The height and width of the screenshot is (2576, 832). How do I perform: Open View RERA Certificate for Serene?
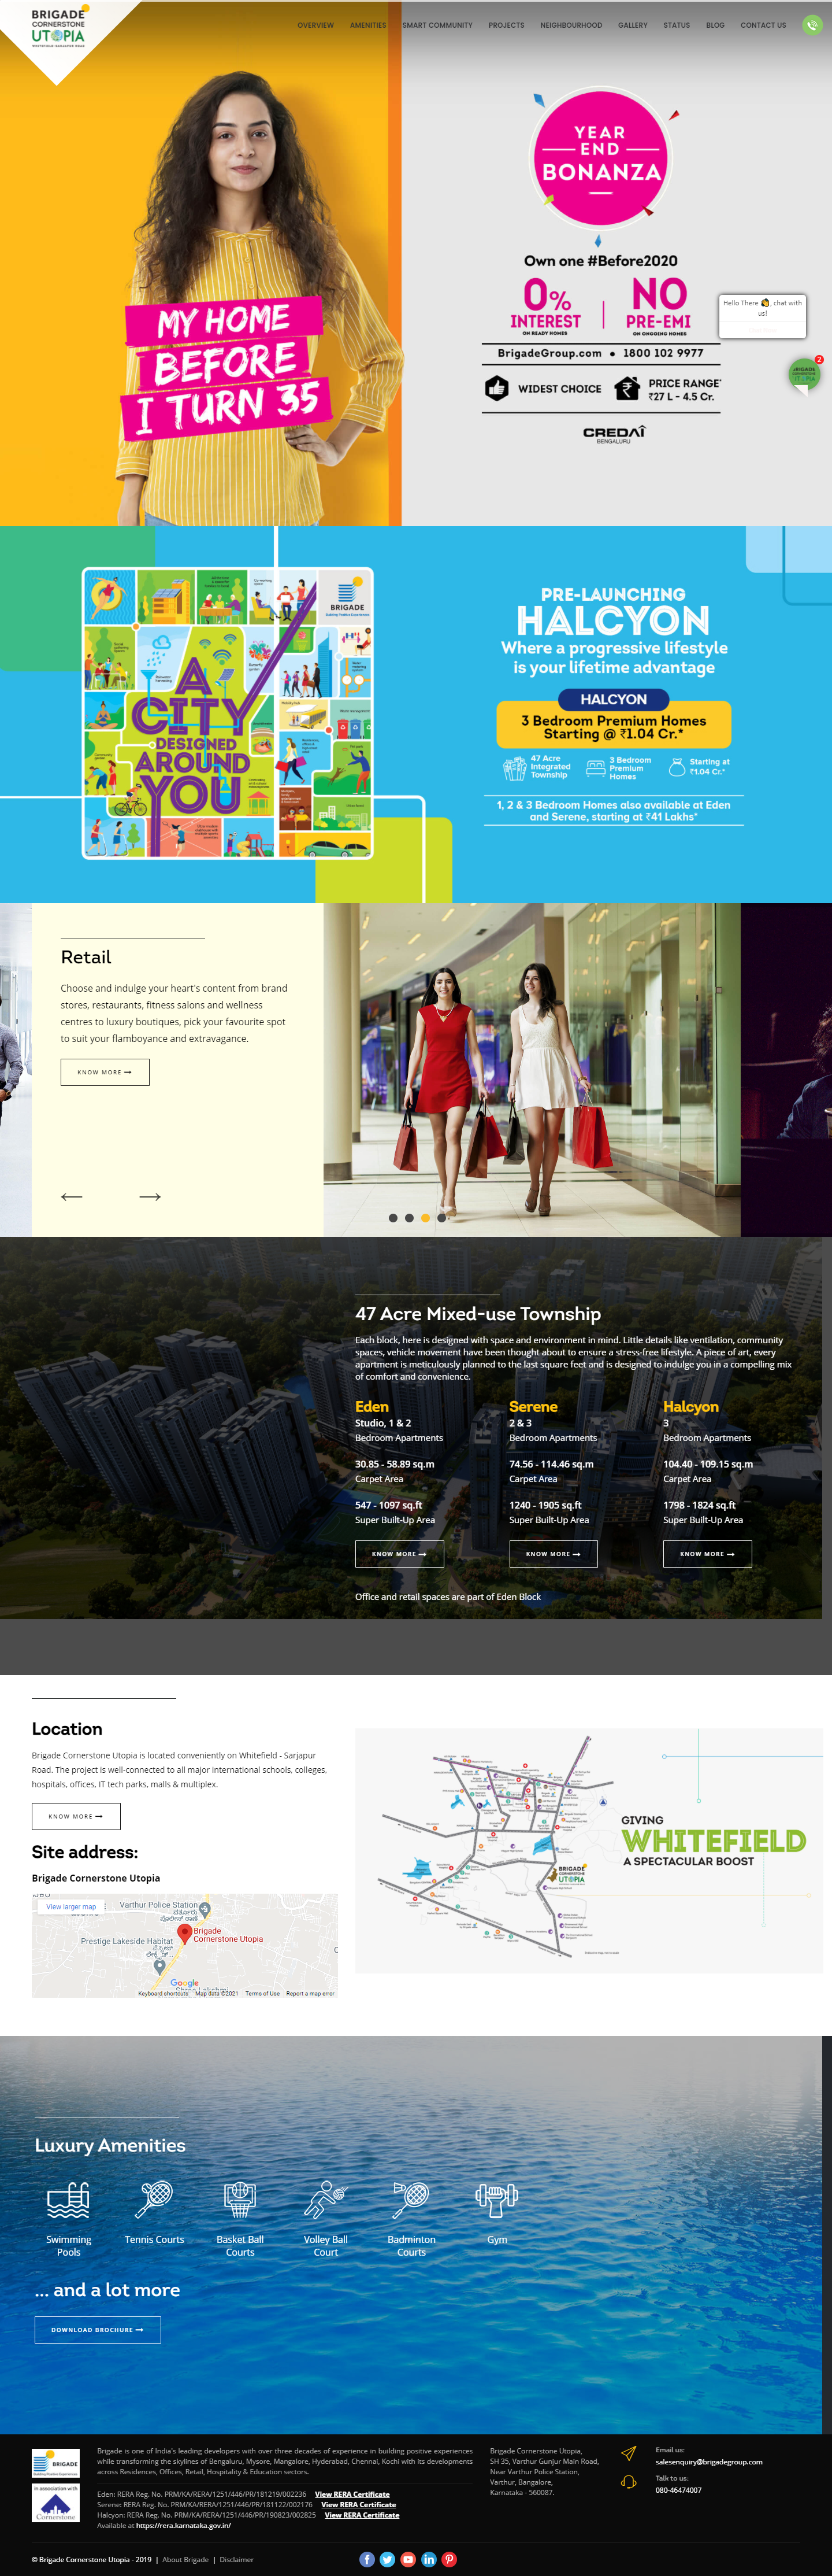[359, 2504]
